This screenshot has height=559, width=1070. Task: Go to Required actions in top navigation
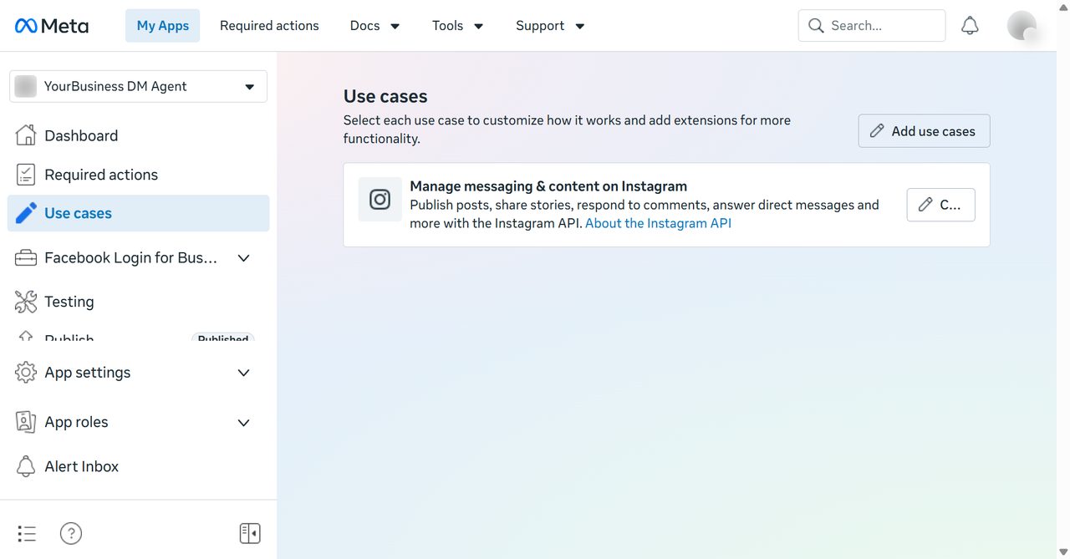(x=269, y=26)
